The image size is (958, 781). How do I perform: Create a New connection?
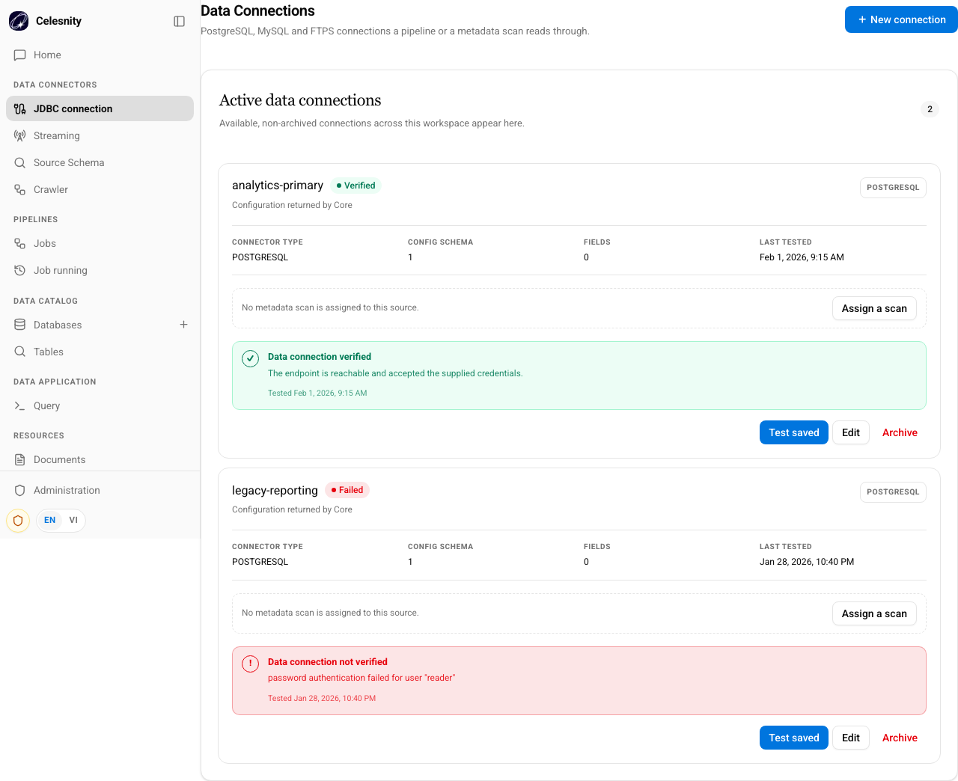coord(901,19)
